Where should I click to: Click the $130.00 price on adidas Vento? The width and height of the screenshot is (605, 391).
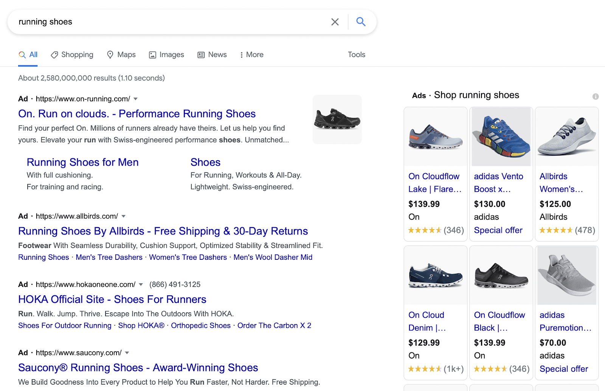490,204
